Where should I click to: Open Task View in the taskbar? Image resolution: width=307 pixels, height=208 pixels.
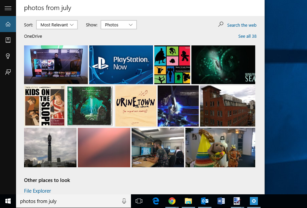pos(139,201)
